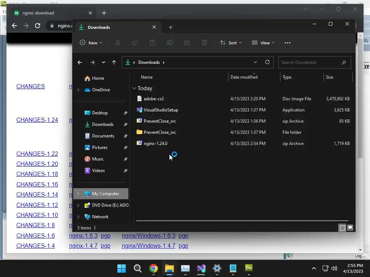Viewport: 370px width, 277px height.
Task: Refresh the Downloads folder
Action: point(267,62)
